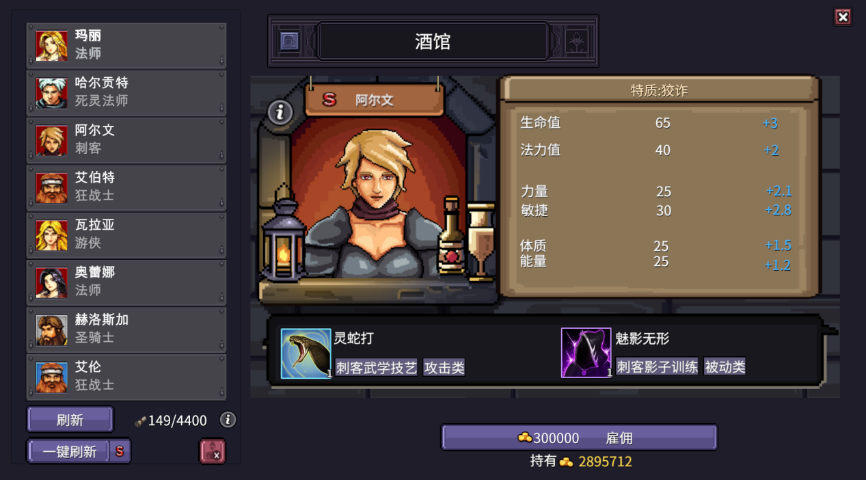Click the info icon beside 阿尔文's portrait
The width and height of the screenshot is (866, 480).
[x=280, y=112]
